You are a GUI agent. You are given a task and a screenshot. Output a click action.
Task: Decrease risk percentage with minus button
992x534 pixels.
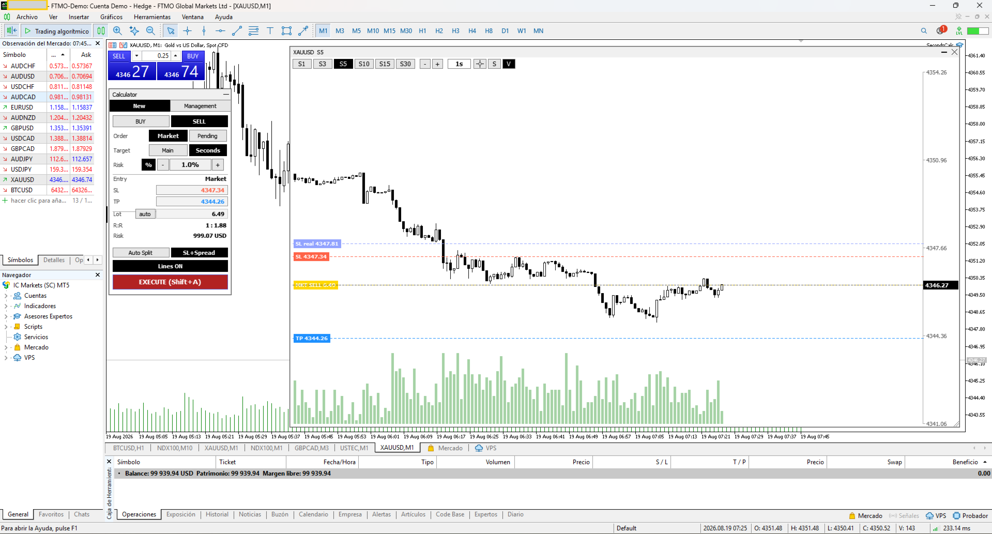coord(163,165)
